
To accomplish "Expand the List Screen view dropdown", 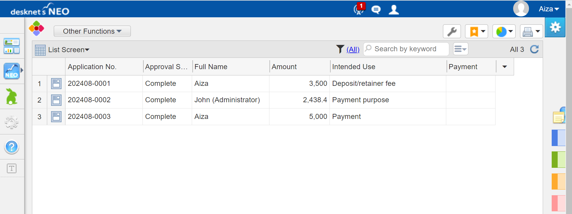I will [69, 50].
